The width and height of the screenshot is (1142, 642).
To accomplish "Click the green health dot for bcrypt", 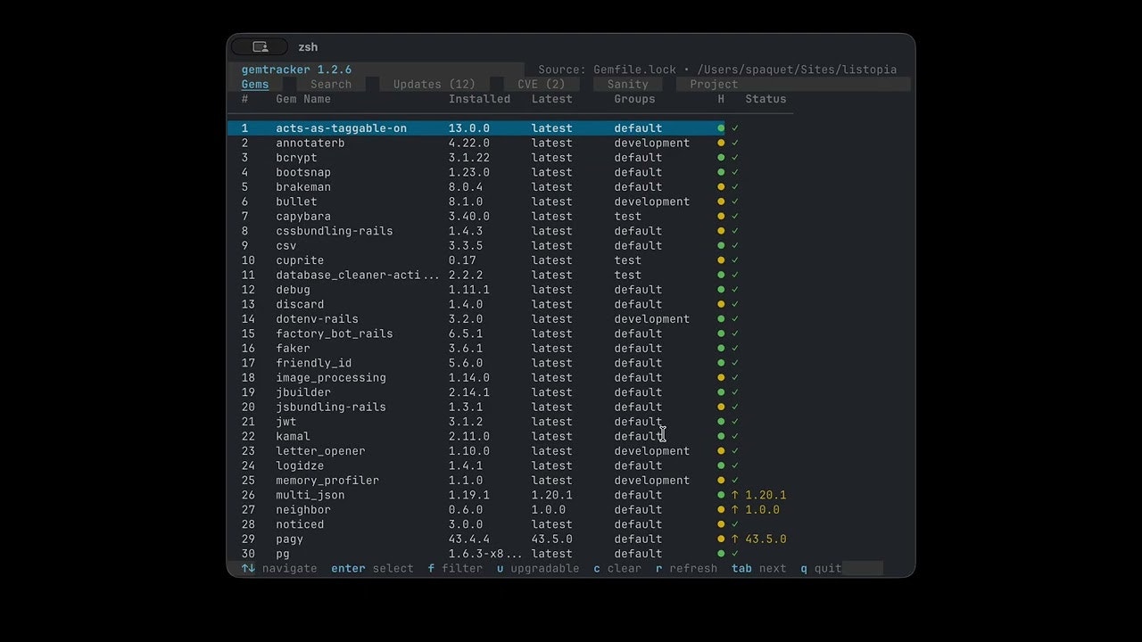I will [x=721, y=158].
